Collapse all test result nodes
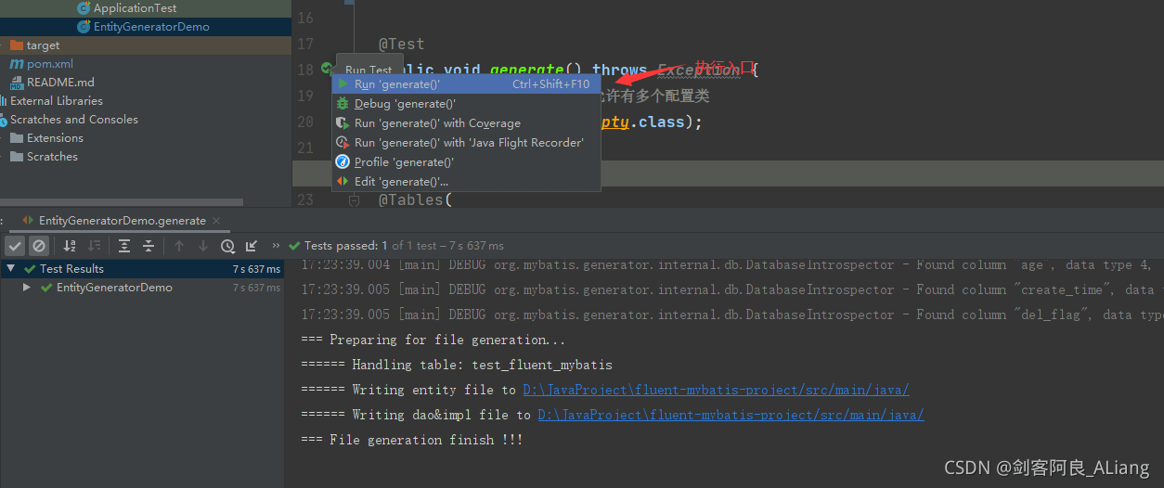This screenshot has height=488, width=1164. pos(149,246)
